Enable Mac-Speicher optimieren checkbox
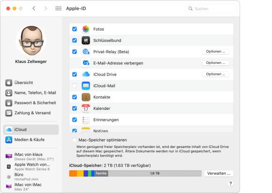Viewport: 272px width, 193px height. tap(75, 140)
